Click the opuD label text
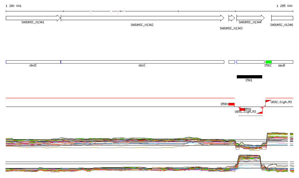 pos(281,66)
